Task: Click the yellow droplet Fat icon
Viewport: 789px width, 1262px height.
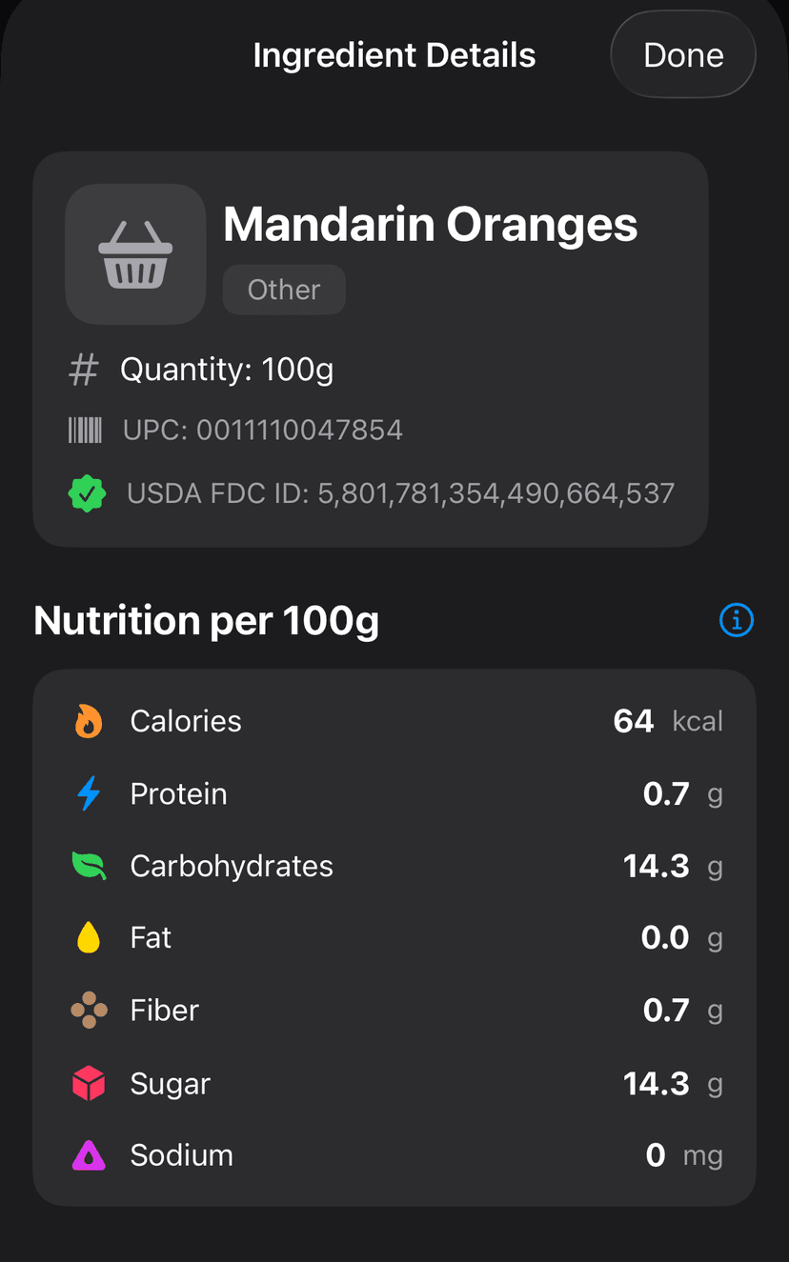Action: 89,938
